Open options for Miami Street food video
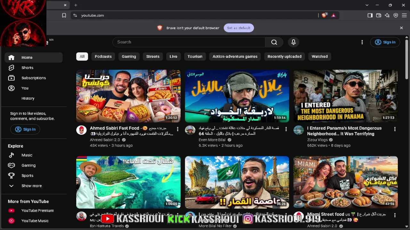The width and height of the screenshot is (410, 230). point(395,215)
